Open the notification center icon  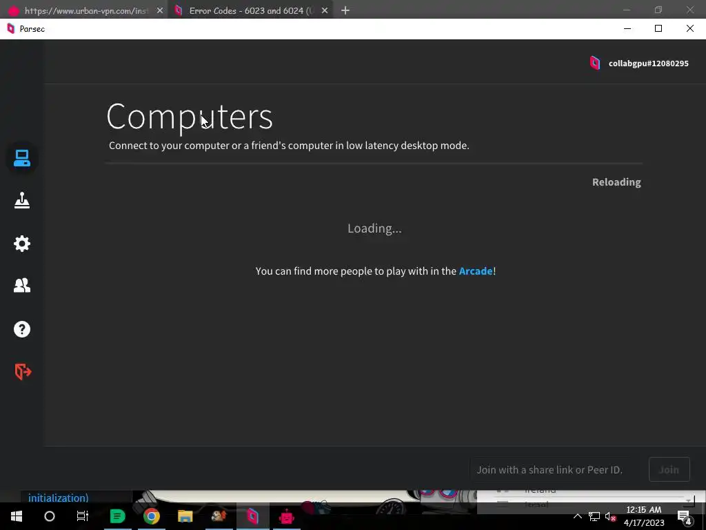684,516
